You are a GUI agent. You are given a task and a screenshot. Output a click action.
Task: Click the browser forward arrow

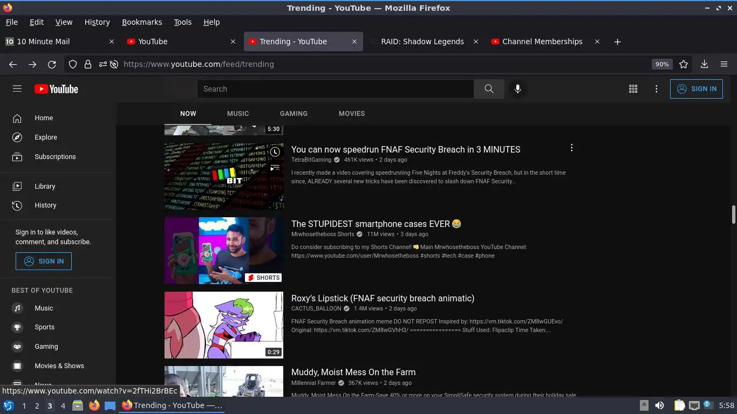(32, 64)
